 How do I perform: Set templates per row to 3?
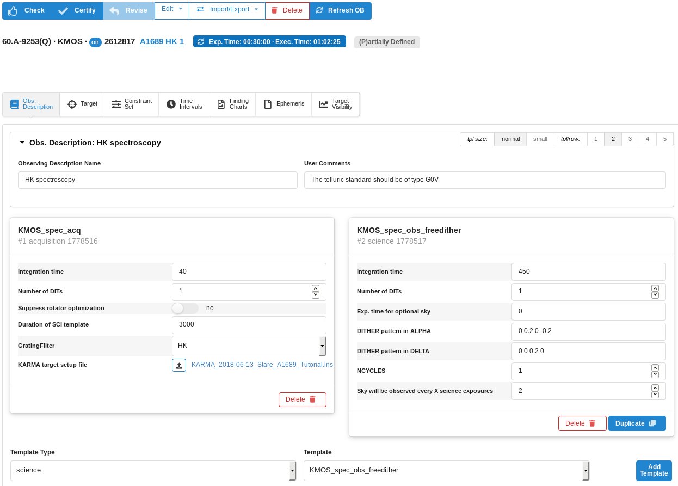[x=630, y=139]
